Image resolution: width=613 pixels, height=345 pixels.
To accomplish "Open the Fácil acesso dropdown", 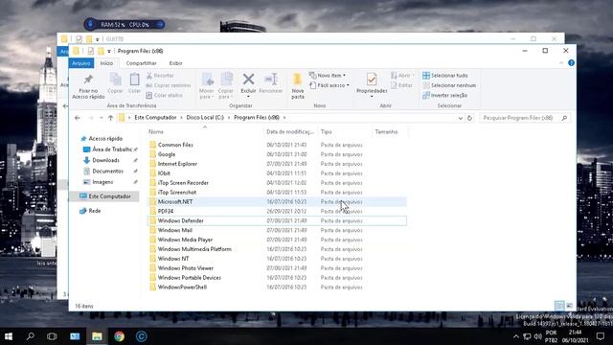I will [x=329, y=85].
